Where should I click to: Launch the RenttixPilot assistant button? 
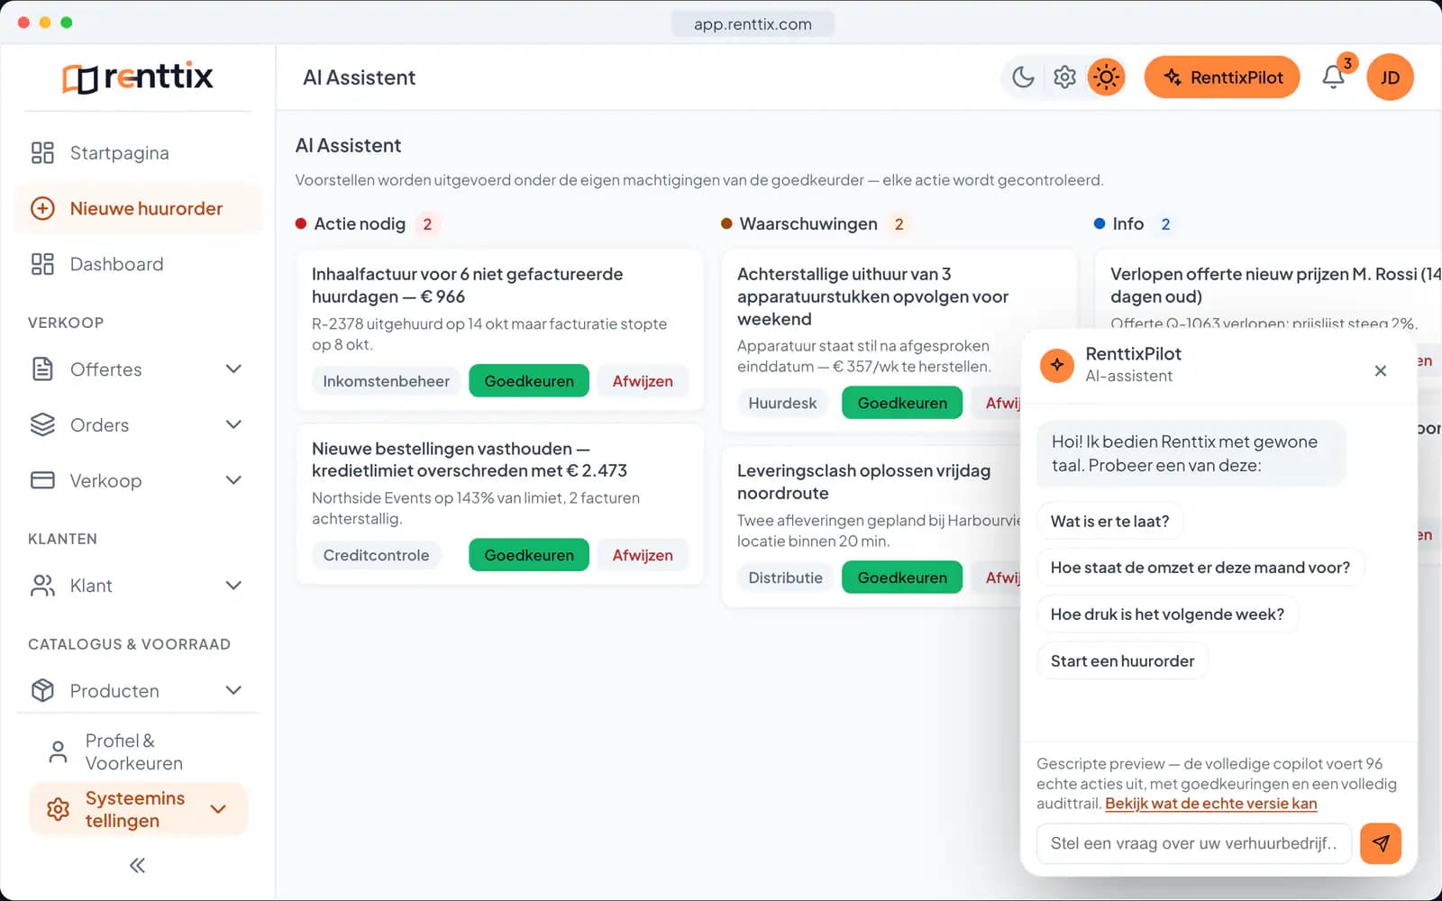tap(1222, 77)
